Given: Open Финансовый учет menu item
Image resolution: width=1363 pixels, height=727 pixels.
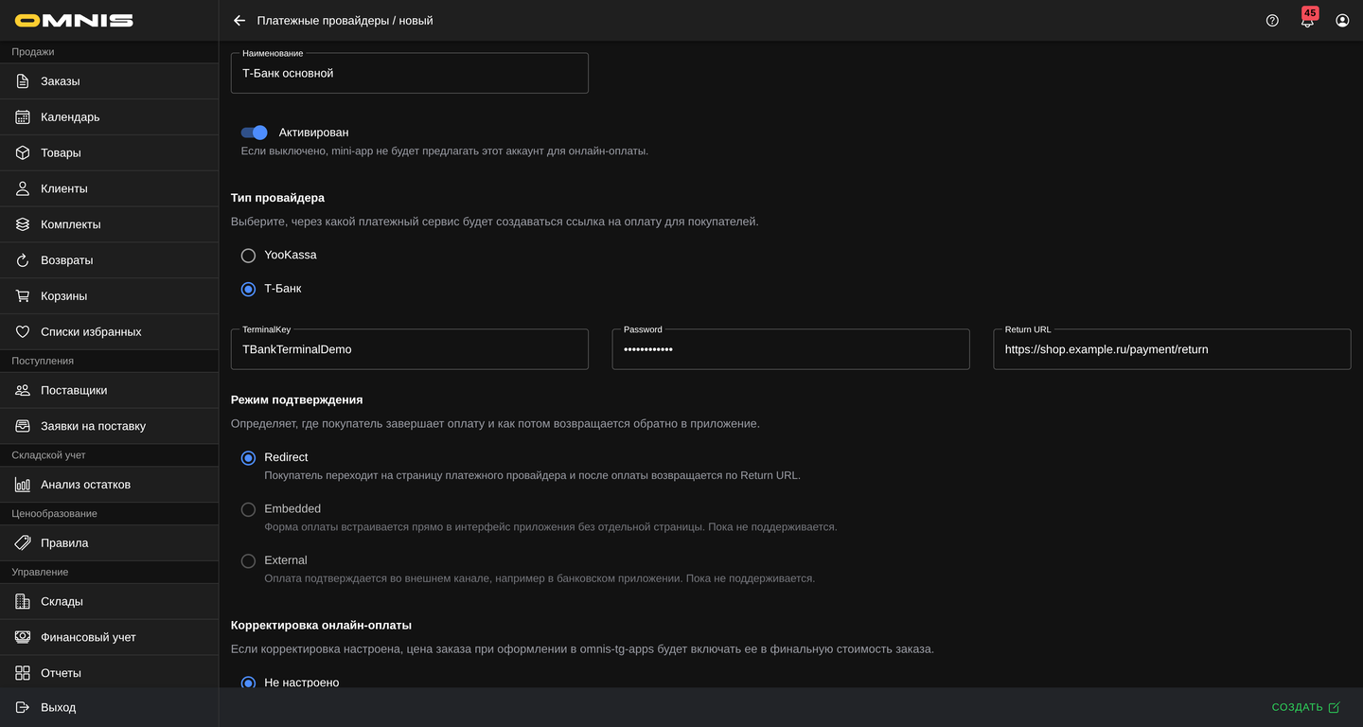Looking at the screenshot, I should coord(109,637).
